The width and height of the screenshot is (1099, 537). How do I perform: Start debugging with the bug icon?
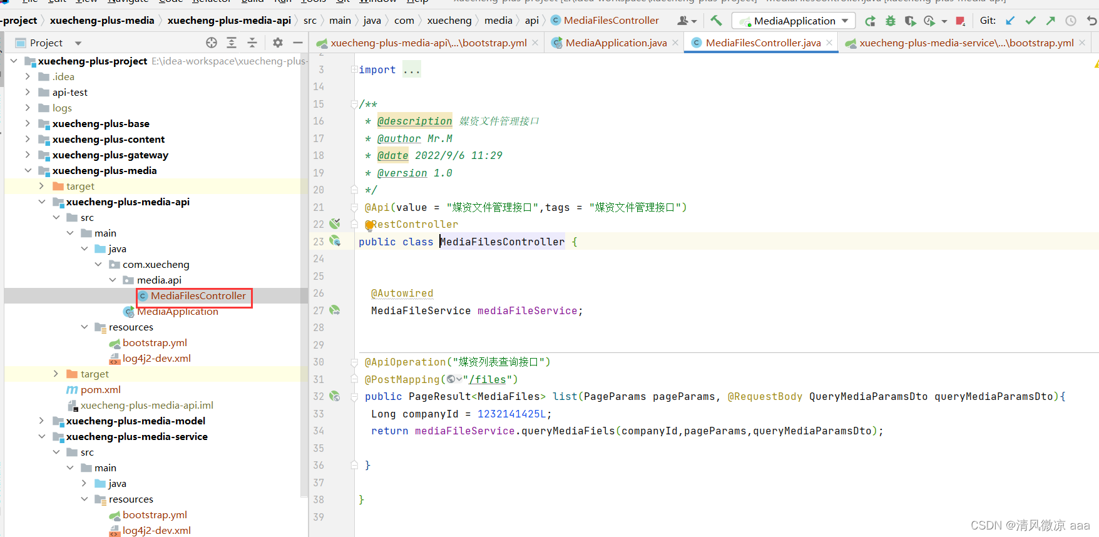click(890, 21)
